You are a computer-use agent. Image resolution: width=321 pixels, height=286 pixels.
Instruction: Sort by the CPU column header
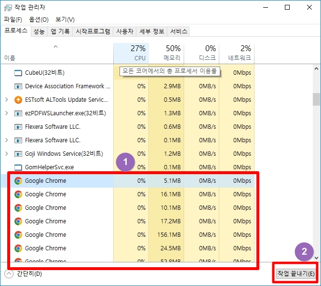[131, 54]
